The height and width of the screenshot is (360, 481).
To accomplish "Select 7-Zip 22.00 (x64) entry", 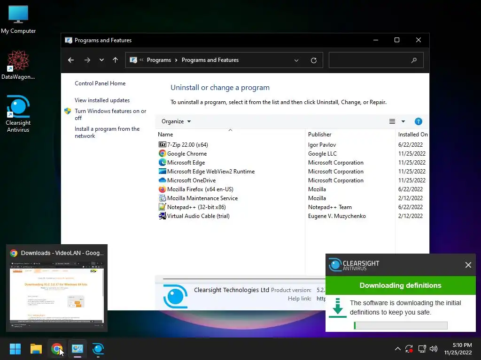I will pos(187,144).
